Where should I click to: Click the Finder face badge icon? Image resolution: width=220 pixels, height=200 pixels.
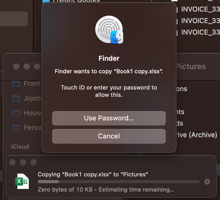click(x=117, y=37)
